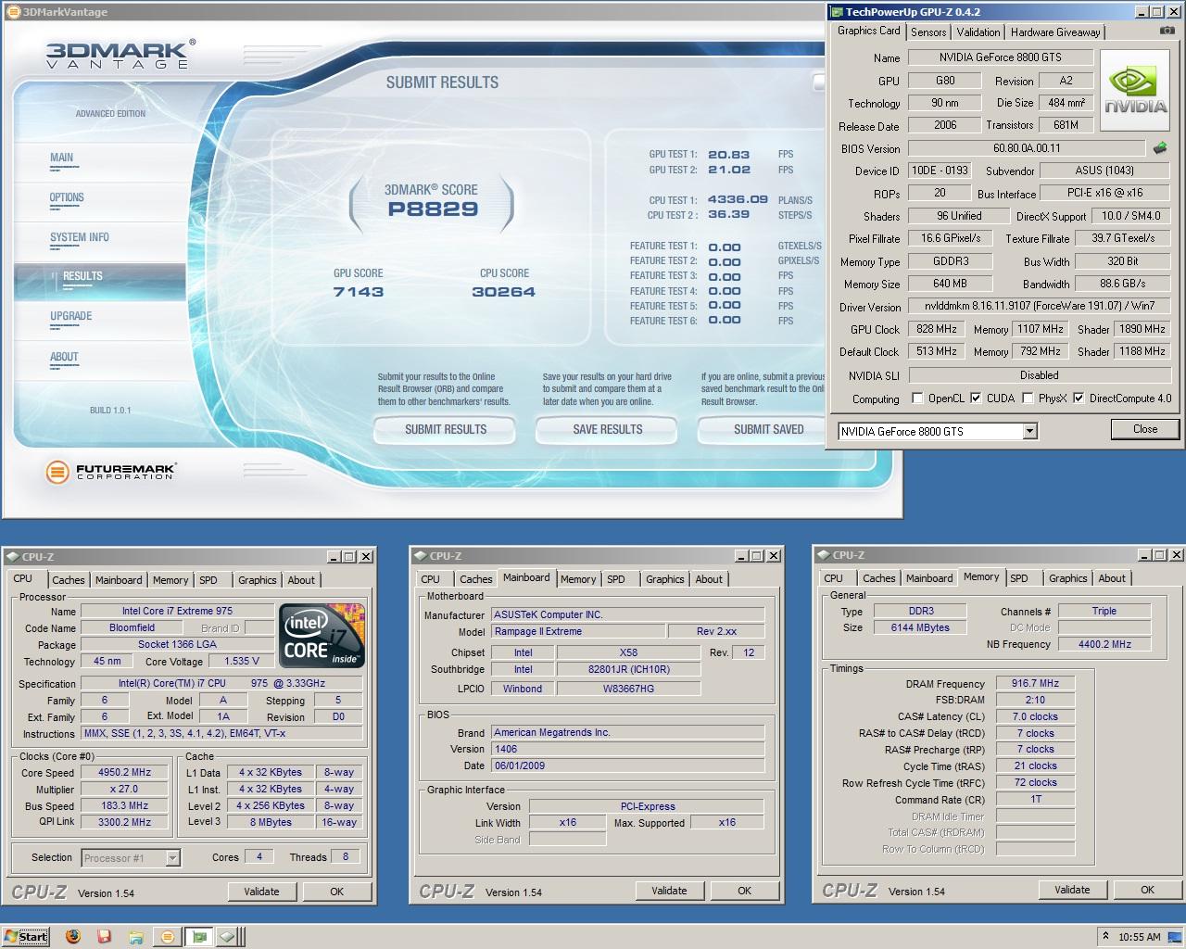Click Validate in CPU-Z processor window
The width and height of the screenshot is (1186, 949).
tap(261, 892)
